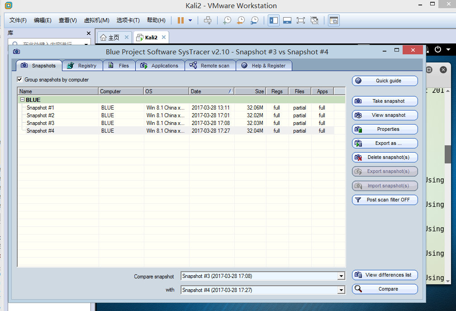The image size is (456, 311).
Task: Open the 虚拟机(M) menu
Action: click(96, 20)
